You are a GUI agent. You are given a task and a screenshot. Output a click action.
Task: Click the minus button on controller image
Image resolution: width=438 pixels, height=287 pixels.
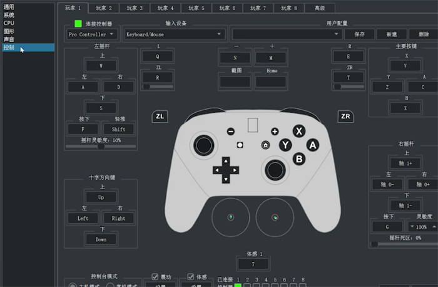(231, 131)
